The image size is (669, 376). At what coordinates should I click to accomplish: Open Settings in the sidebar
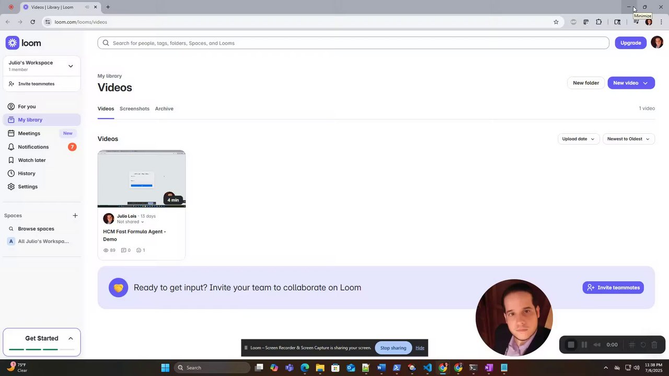click(x=42, y=186)
